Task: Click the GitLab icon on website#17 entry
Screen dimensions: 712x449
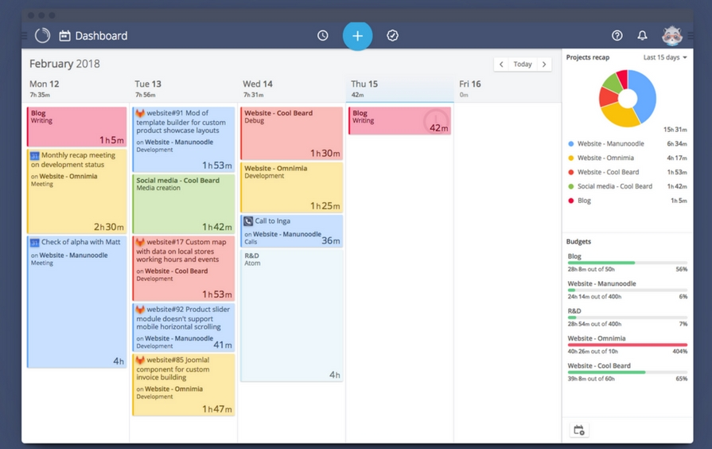Action: pos(140,242)
